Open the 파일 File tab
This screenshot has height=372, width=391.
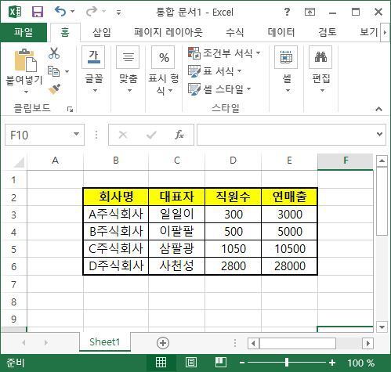[24, 32]
